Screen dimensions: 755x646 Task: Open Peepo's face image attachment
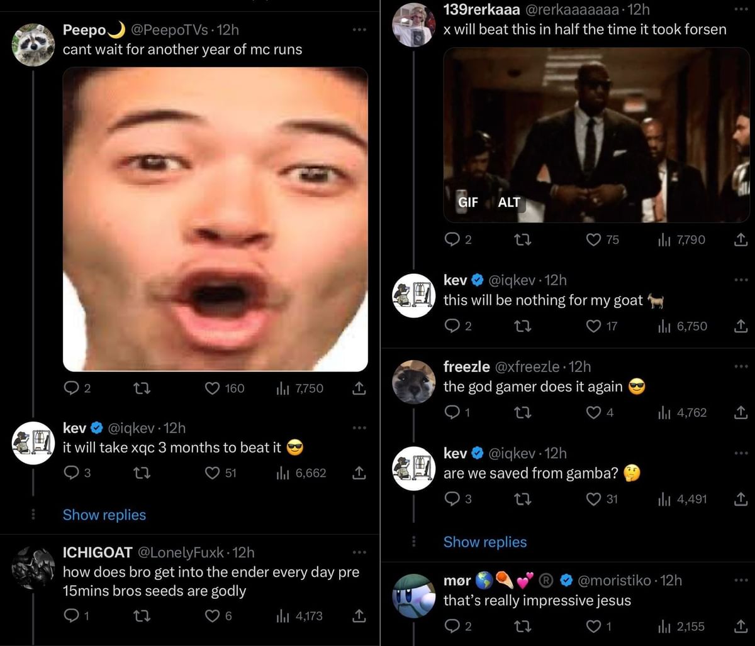[x=215, y=219]
